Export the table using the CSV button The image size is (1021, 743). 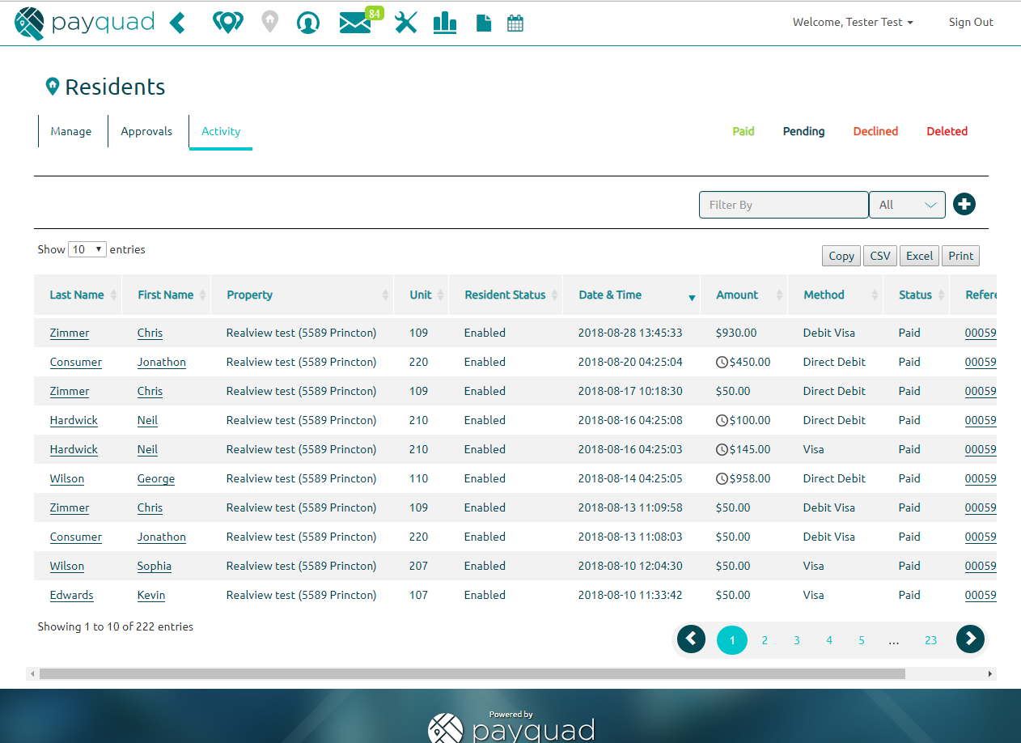879,255
